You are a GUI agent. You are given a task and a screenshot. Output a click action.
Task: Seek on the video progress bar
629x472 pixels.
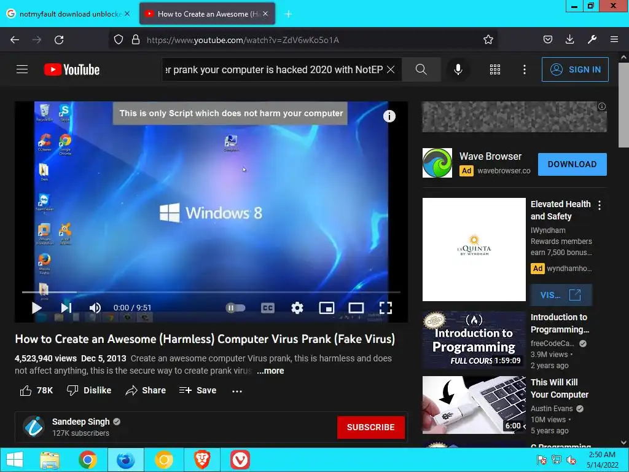tap(211, 292)
